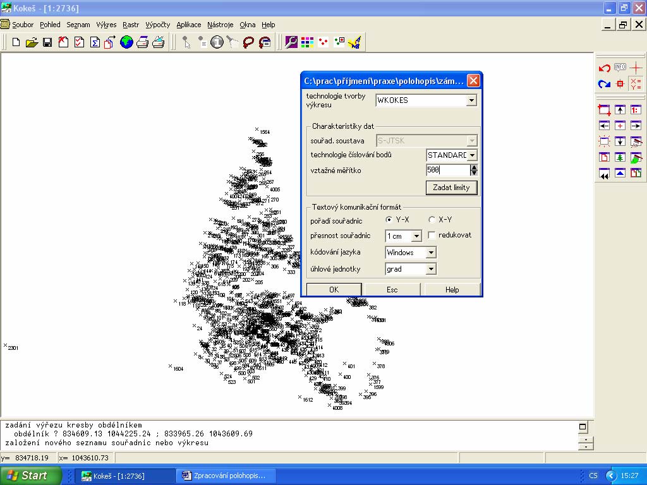This screenshot has height=485, width=647.
Task: Click the colored squares grid icon
Action: pos(307,42)
